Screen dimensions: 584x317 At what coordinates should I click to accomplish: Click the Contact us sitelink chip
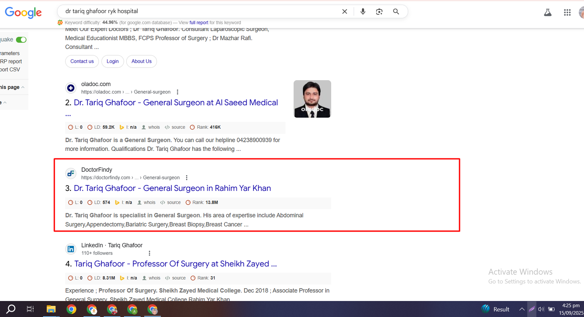tap(82, 61)
